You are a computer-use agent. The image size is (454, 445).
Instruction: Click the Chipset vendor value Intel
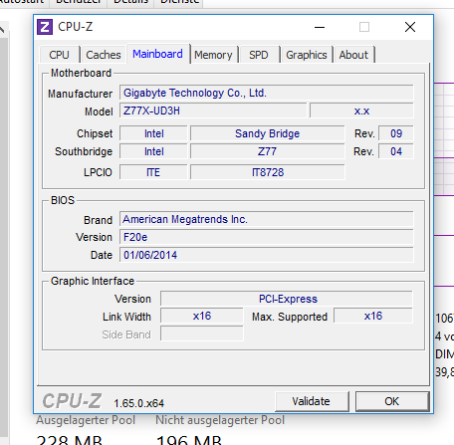tap(153, 133)
